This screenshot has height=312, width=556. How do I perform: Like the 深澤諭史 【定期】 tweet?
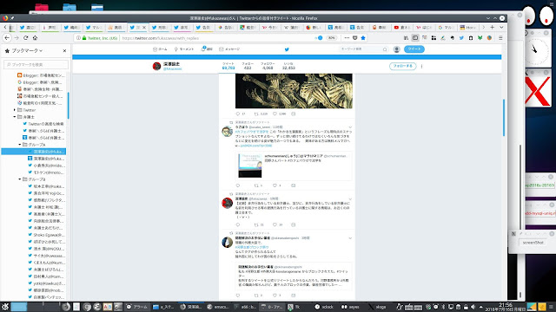275,224
